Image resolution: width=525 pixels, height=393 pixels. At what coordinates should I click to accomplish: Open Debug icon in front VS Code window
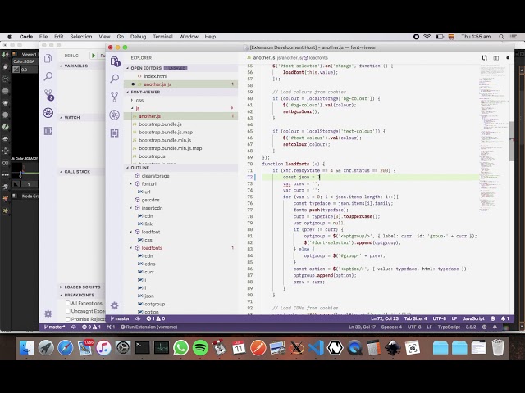tap(115, 115)
